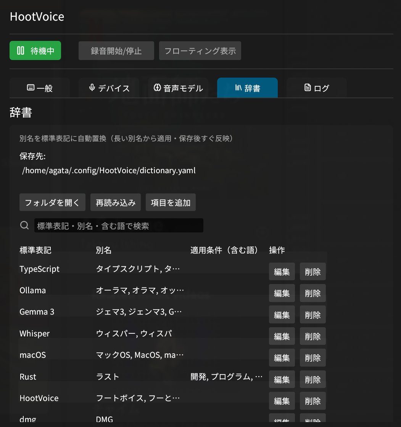Edit the TypeScript entry
This screenshot has height=427, width=401.
[x=282, y=271]
